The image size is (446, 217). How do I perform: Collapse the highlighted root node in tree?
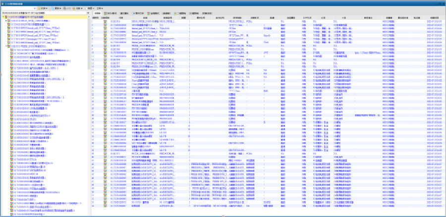(2, 17)
